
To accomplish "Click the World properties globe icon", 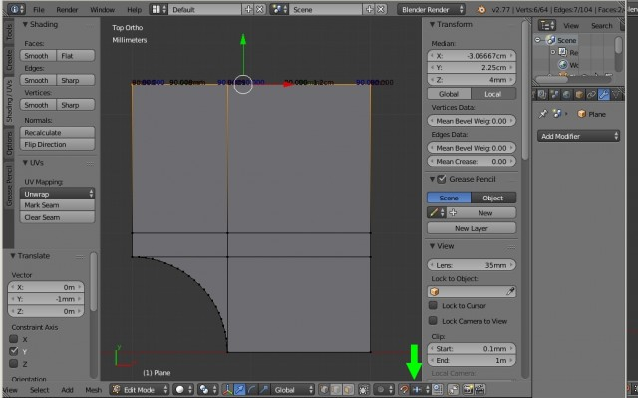I will coord(566,95).
